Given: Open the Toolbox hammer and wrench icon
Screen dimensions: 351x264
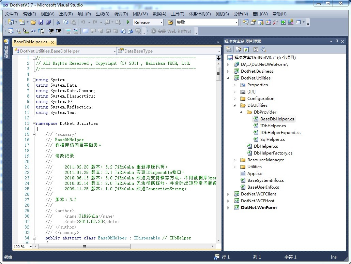Looking at the screenshot, I should tap(276, 22).
